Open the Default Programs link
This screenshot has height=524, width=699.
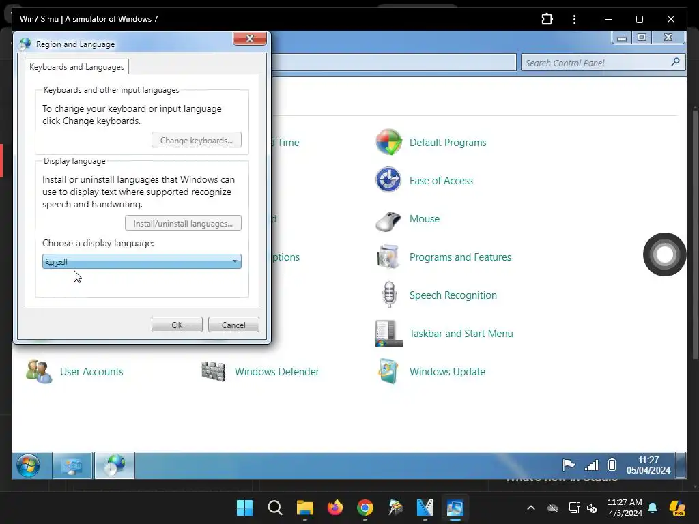[x=448, y=143]
